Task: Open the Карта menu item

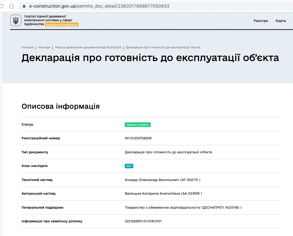Action: click(281, 21)
